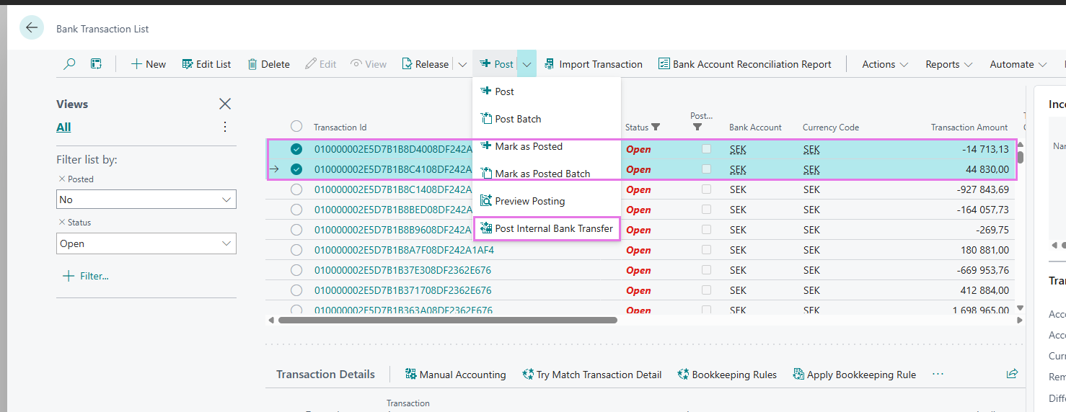Select the row with amount -669 953,76
Image resolution: width=1066 pixels, height=412 pixels.
pos(296,270)
